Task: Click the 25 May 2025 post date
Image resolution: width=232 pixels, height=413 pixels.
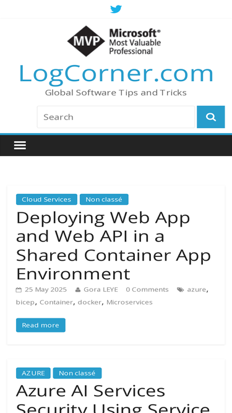Action: 46,289
